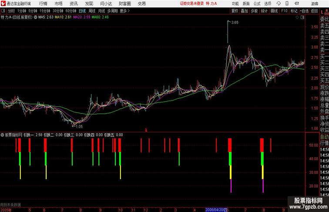Open F10 company information
The height and width of the screenshot is (212, 329).
click(x=284, y=11)
